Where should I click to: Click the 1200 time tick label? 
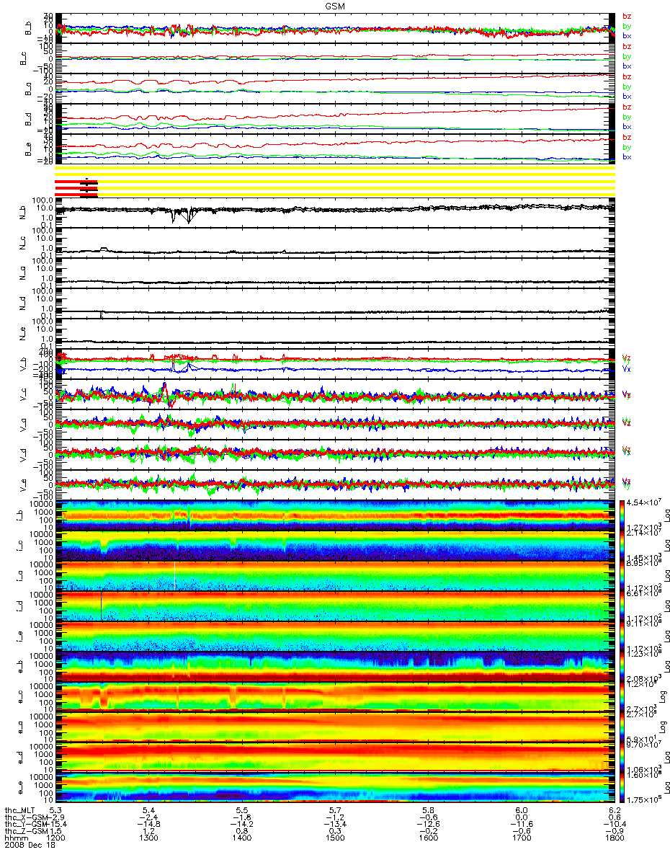pyautogui.click(x=55, y=838)
